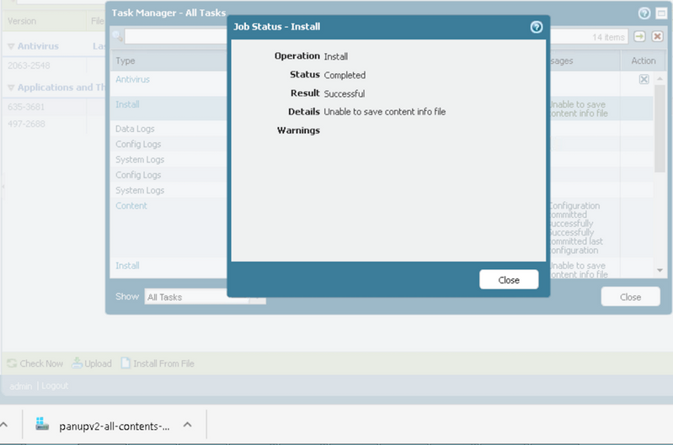Viewport: 673px width, 445px height.
Task: Click the Details text Unable to save content info file
Action: click(385, 112)
